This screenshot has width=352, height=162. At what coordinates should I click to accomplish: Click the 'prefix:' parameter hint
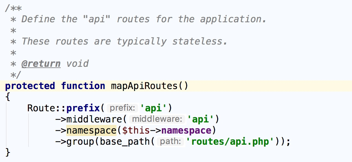pyautogui.click(x=122, y=108)
